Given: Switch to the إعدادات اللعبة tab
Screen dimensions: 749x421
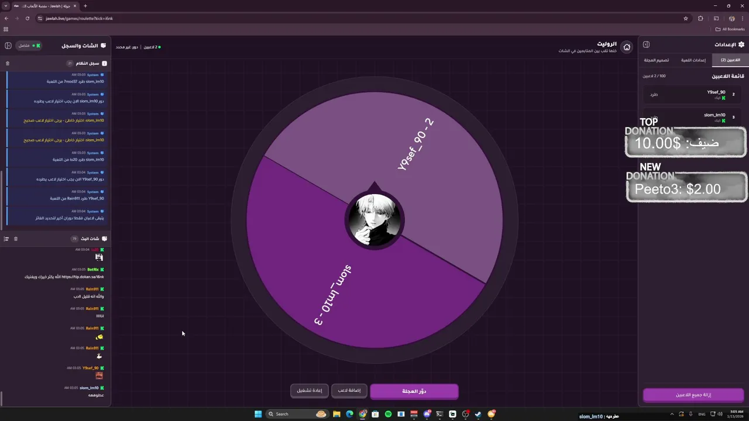Looking at the screenshot, I should point(693,60).
